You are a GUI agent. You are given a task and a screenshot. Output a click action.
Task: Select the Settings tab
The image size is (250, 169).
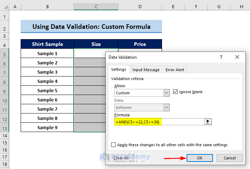(118, 70)
